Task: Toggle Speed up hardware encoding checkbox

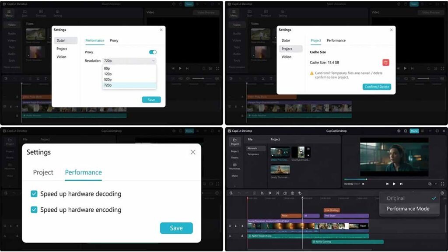Action: tap(34, 210)
